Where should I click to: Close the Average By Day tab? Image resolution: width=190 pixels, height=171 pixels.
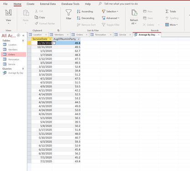tap(159, 35)
